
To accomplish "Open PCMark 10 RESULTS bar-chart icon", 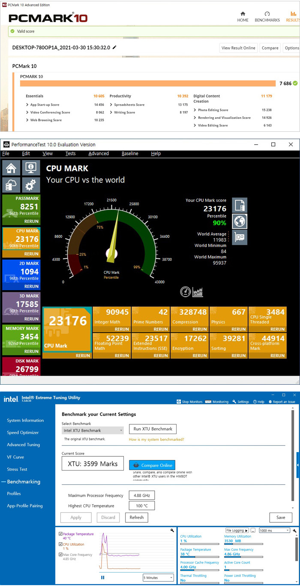I will [294, 14].
